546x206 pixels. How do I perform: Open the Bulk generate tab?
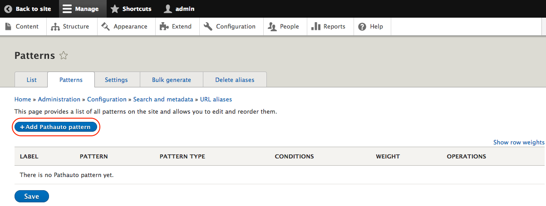[x=171, y=80]
